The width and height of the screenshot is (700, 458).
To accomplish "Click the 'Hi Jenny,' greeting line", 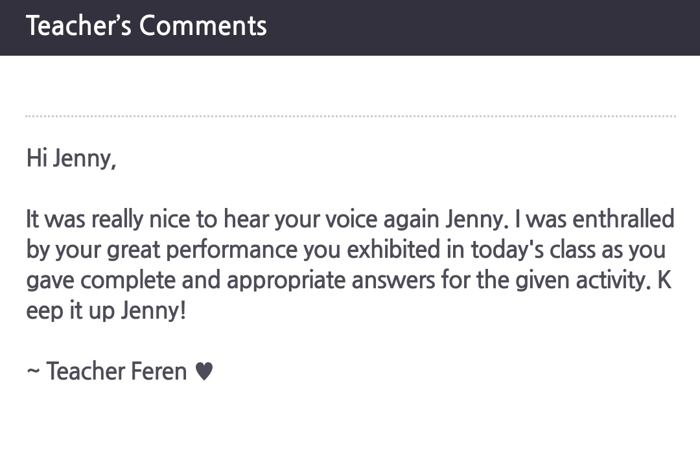I will click(x=71, y=159).
